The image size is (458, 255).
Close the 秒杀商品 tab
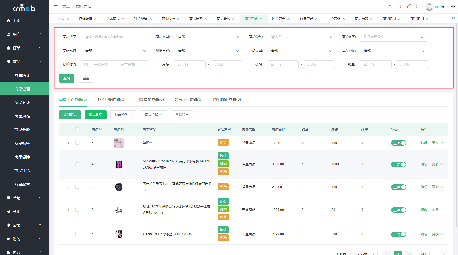(x=123, y=19)
